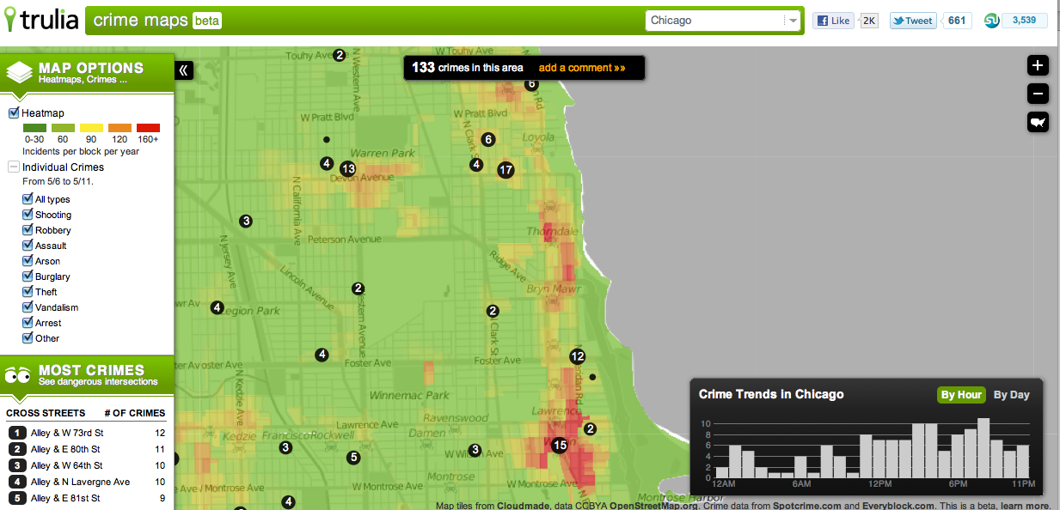Switch to the By Day crime trends view
Screen dimensions: 1060x510
point(1012,395)
